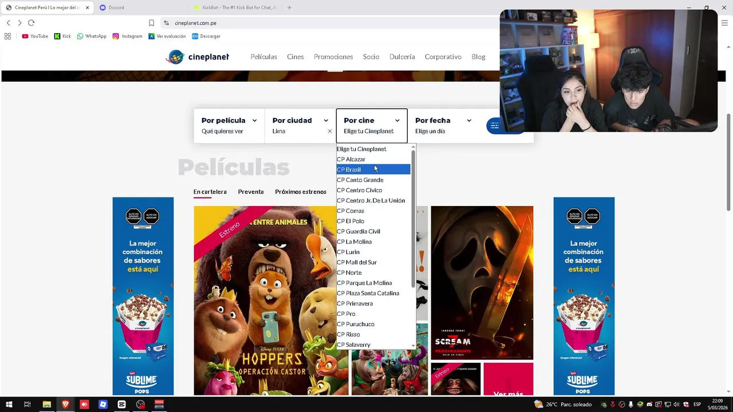Switch to the En cartelera tab
The width and height of the screenshot is (733, 412).
pos(210,192)
